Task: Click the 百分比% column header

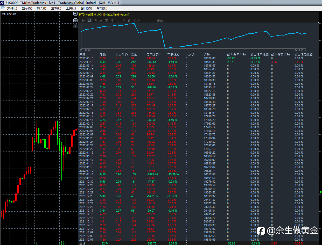Action: click(x=173, y=55)
